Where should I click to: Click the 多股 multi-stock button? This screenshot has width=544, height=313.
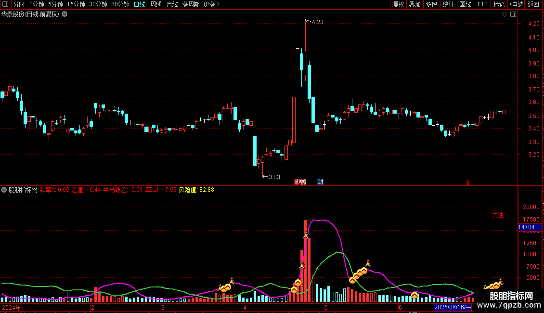432,4
